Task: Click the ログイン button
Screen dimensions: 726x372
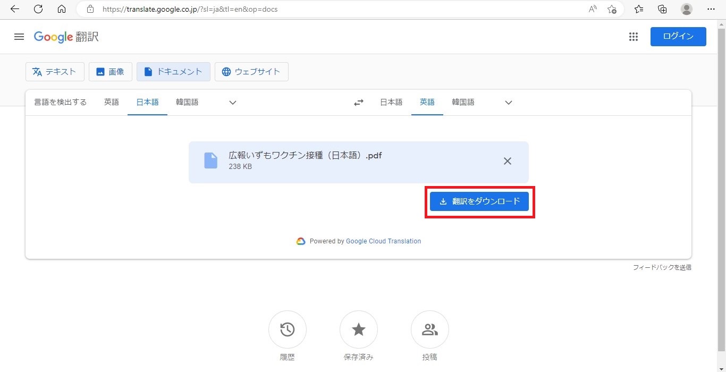Action: click(678, 37)
